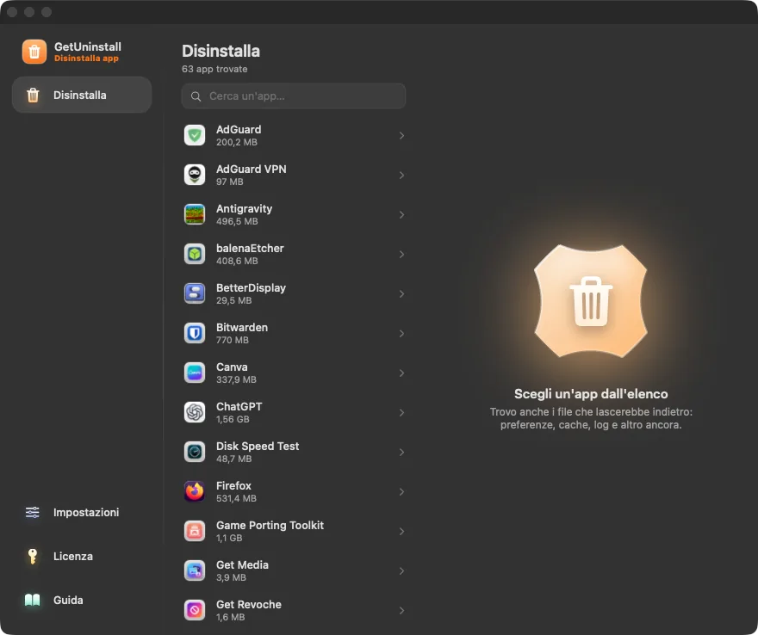This screenshot has width=758, height=635.
Task: Click the "63 app trovate" count text
Action: coord(214,69)
